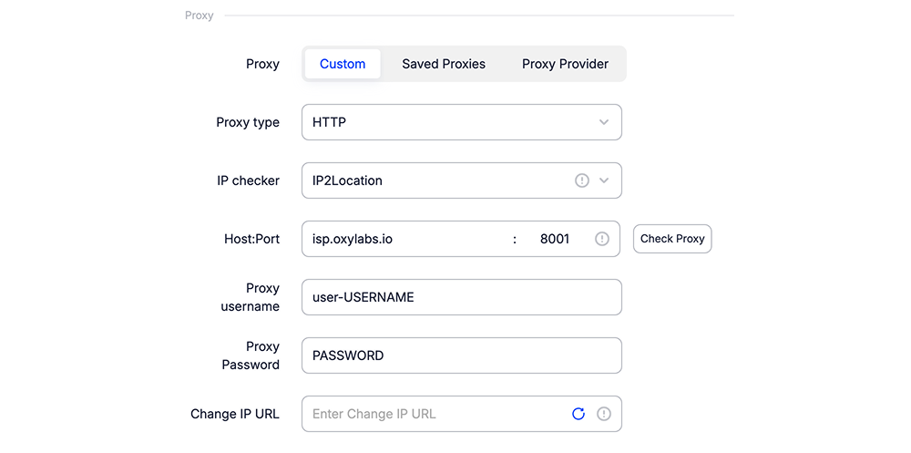Viewport: 911px width, 453px height.
Task: Show the IP checker info icon
Action: coord(581,180)
